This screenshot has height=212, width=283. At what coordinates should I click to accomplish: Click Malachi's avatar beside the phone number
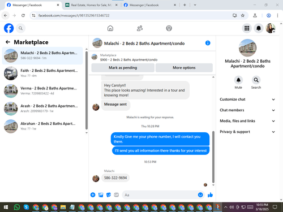click(x=96, y=178)
